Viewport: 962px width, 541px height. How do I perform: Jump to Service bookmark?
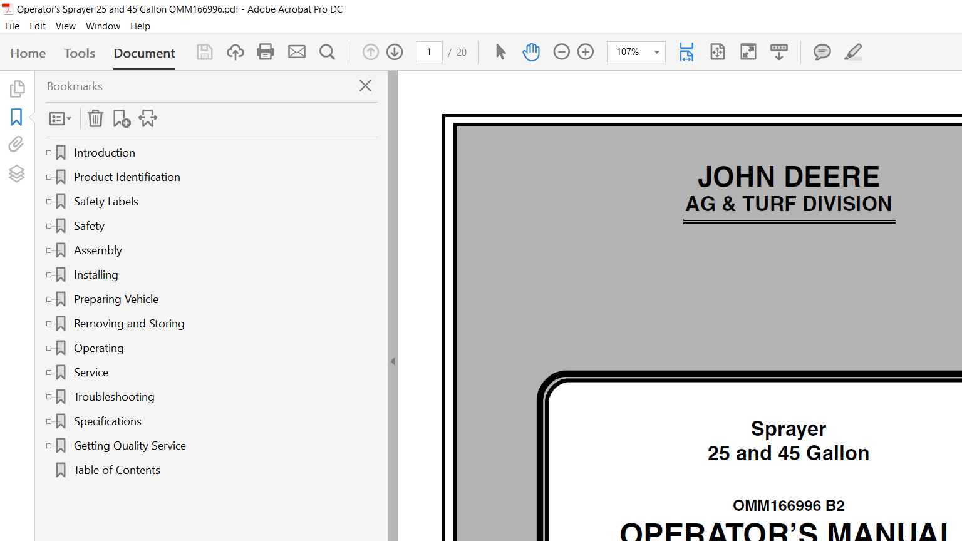click(91, 373)
